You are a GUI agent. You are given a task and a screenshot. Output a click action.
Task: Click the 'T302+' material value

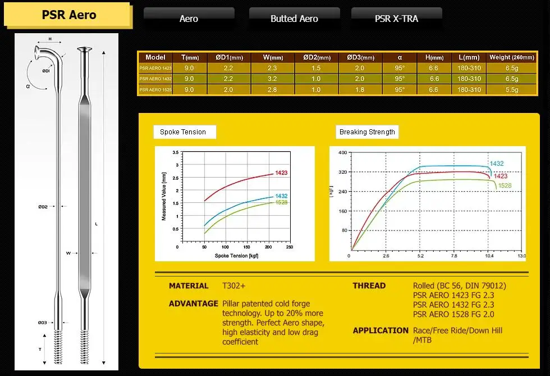pyautogui.click(x=233, y=286)
